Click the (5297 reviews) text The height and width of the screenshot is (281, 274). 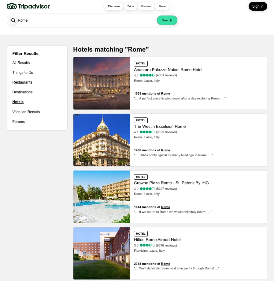166,189
